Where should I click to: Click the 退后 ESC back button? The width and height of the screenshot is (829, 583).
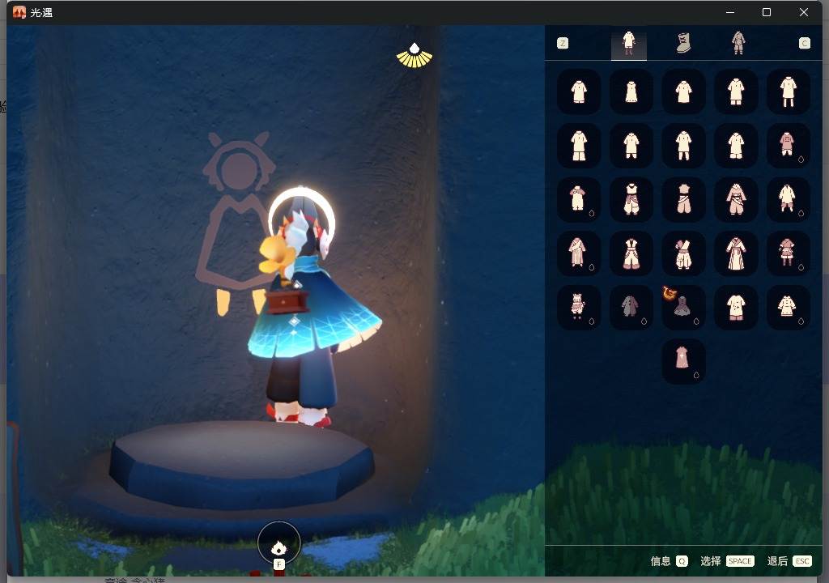(x=790, y=561)
